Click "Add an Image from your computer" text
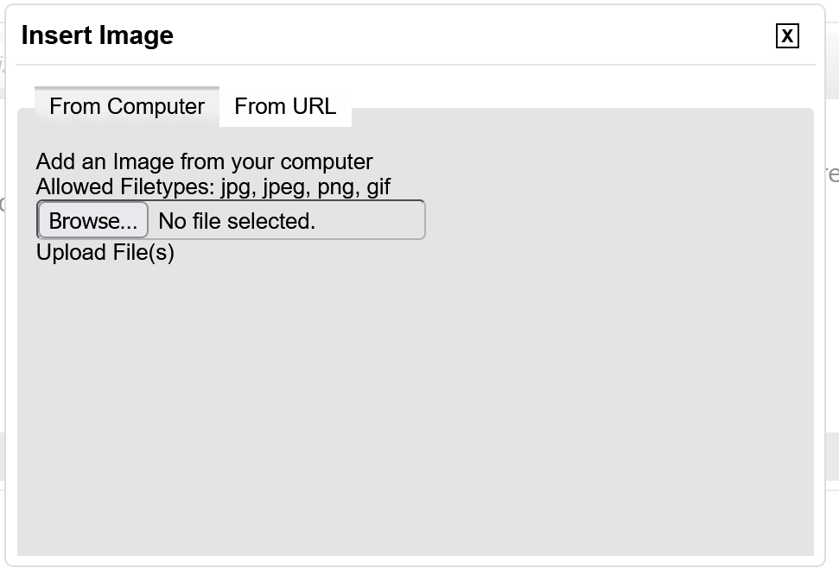Screen dimensions: 839x568 coord(204,162)
